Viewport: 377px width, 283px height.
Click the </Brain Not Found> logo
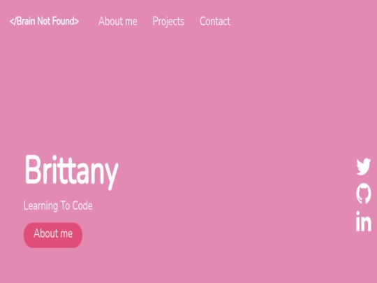44,22
